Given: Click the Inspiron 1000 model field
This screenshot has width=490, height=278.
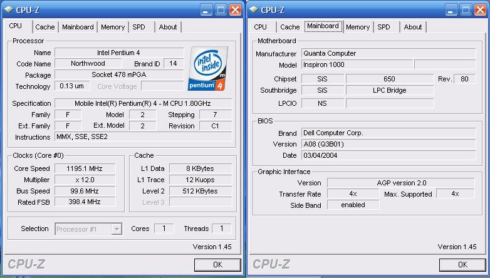Looking at the screenshot, I should pyautogui.click(x=357, y=64).
